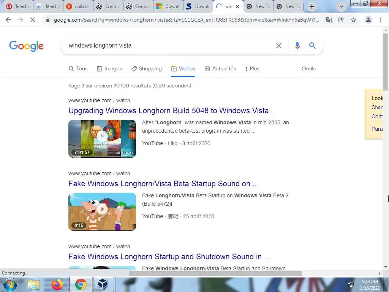Click Chrome icon in the taskbar

[x=81, y=284]
